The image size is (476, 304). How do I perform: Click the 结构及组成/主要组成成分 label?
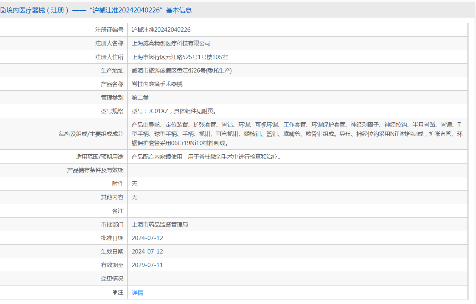[x=91, y=134]
